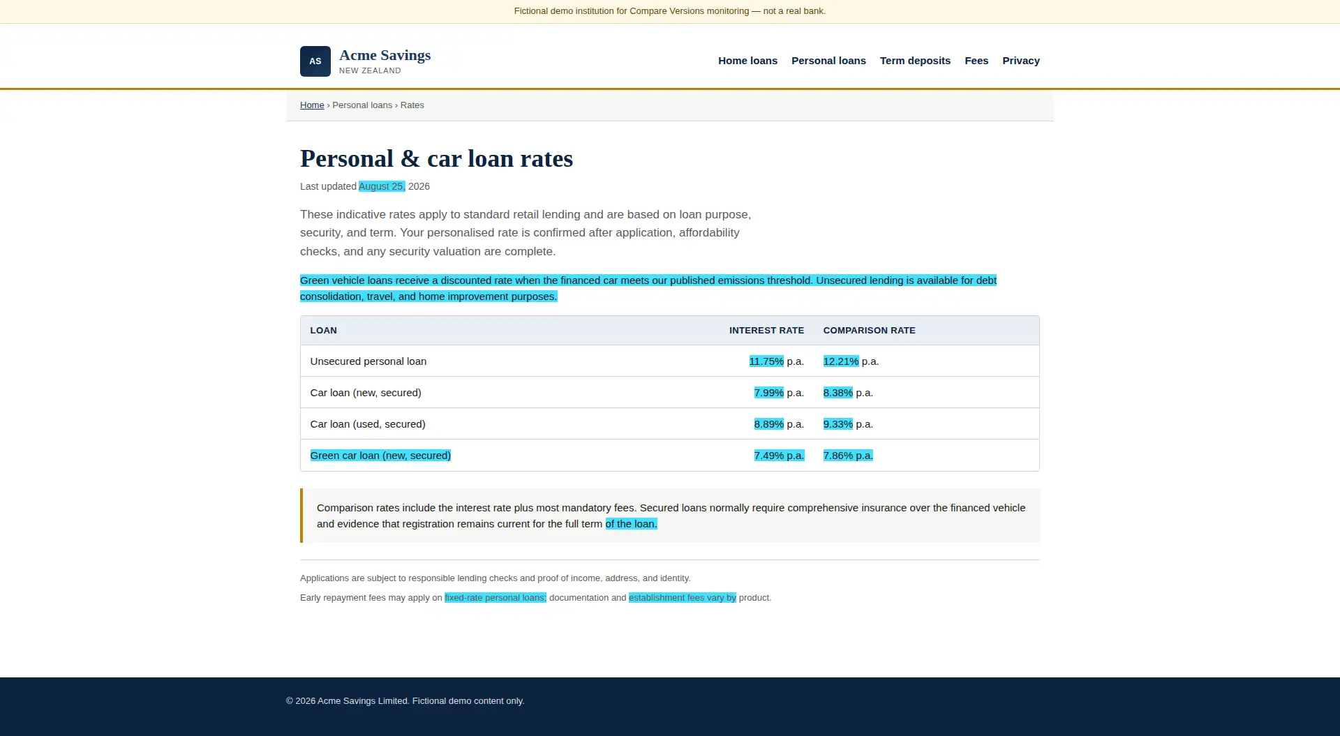Image resolution: width=1340 pixels, height=736 pixels.
Task: Follow the Home breadcrumb link
Action: pyautogui.click(x=312, y=105)
